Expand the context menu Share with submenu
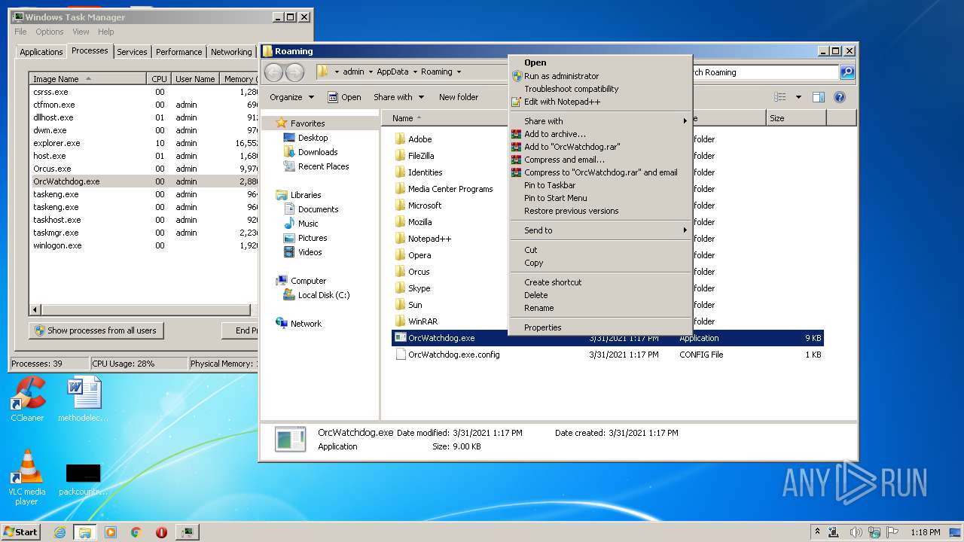964x542 pixels. [x=599, y=121]
